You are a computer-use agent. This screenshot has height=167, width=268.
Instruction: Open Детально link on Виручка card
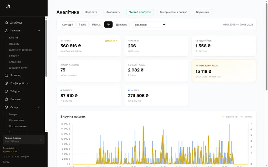click(111, 41)
